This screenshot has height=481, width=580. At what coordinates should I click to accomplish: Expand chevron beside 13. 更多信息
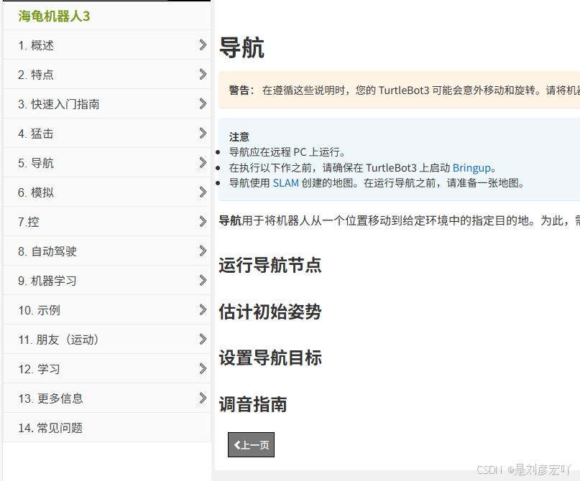203,398
